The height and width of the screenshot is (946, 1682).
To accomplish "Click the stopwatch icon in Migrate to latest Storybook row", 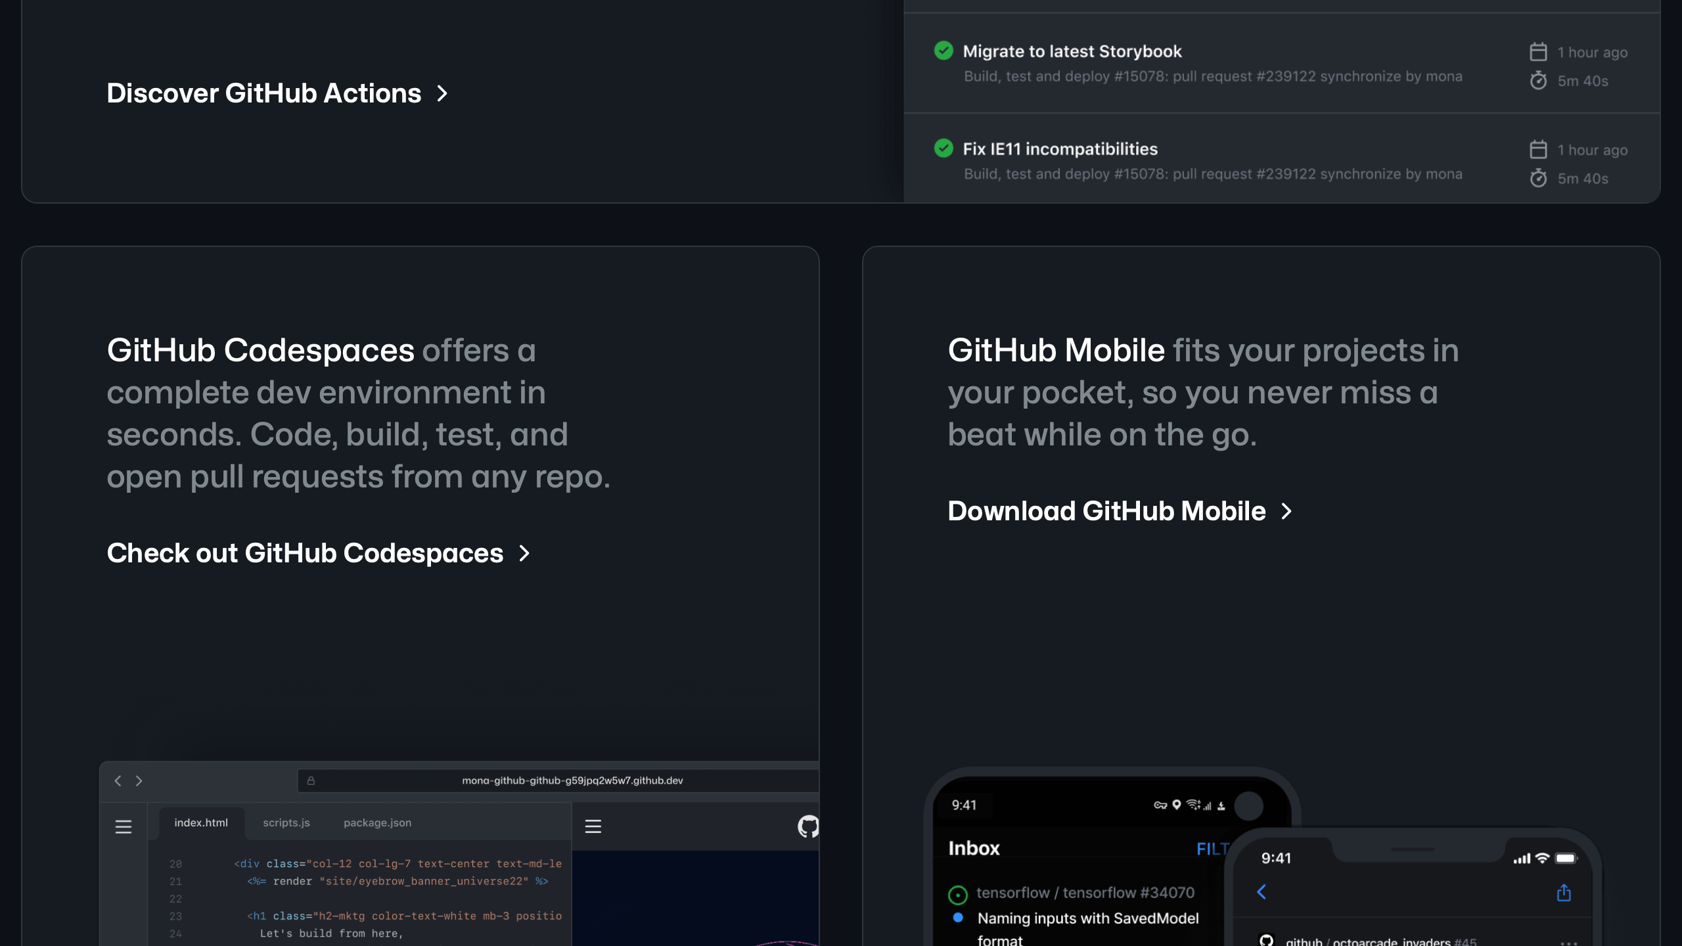I will pos(1538,80).
